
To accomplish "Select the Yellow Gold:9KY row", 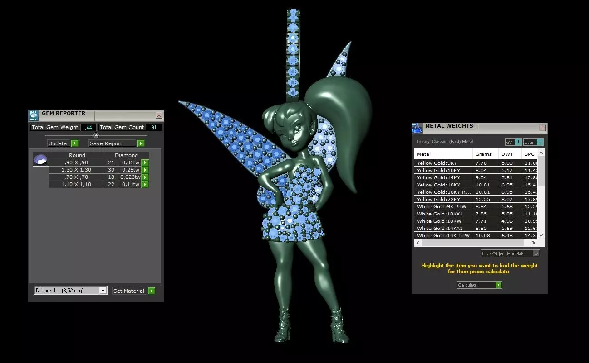I will tap(476, 163).
